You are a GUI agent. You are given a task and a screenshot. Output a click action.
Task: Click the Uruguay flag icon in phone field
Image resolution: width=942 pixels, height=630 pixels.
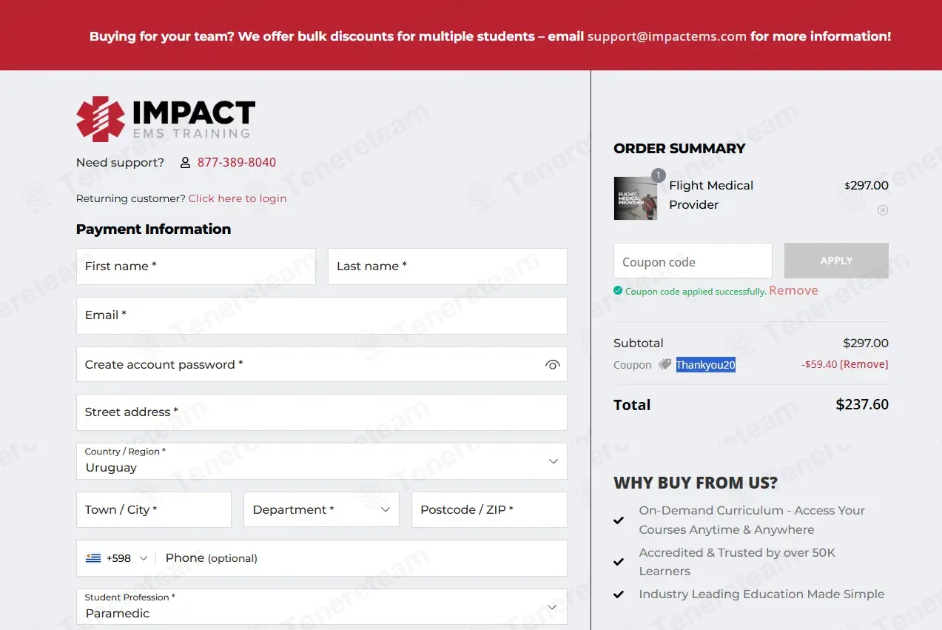point(93,558)
